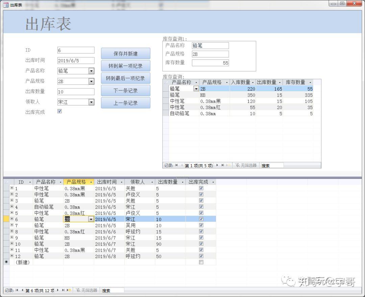365x297 pixels.
Task: Open the 产品规格 combo box in the form
Action: 92,81
